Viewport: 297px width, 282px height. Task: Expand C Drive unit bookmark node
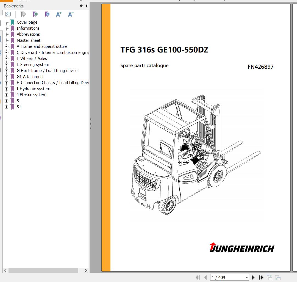(x=6, y=52)
